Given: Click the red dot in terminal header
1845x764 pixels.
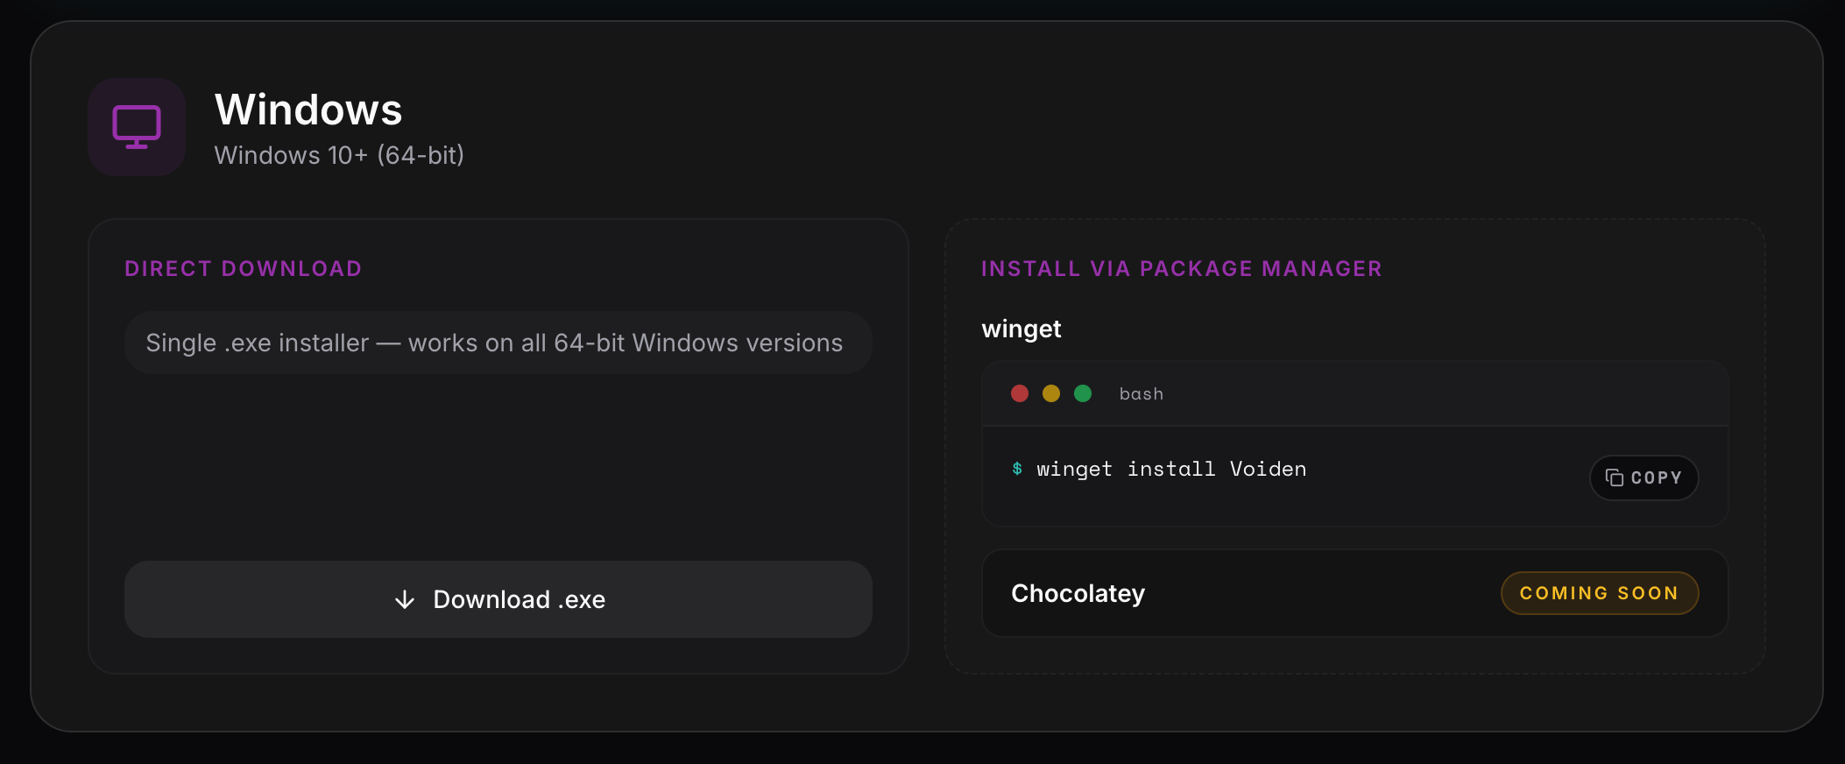Looking at the screenshot, I should [1020, 393].
